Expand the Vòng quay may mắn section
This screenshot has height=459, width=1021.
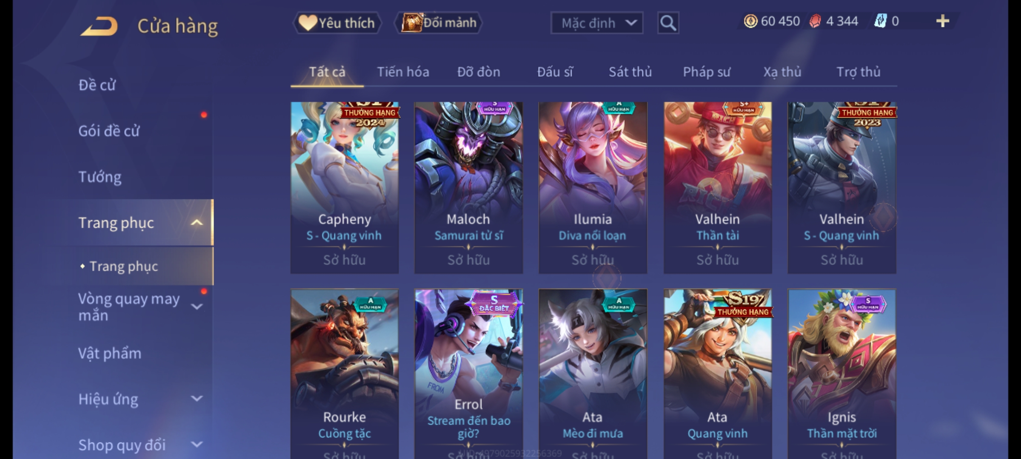197,306
